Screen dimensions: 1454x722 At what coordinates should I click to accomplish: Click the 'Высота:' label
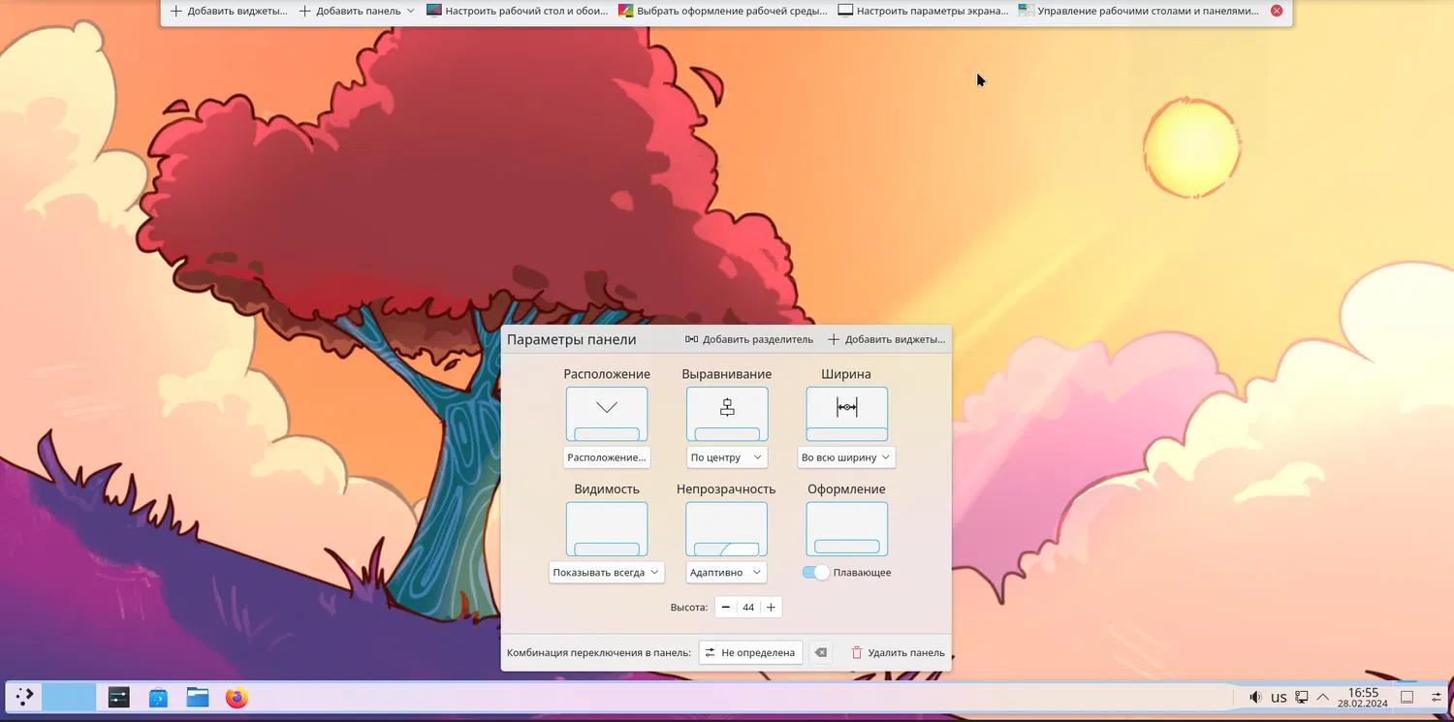[x=689, y=608]
